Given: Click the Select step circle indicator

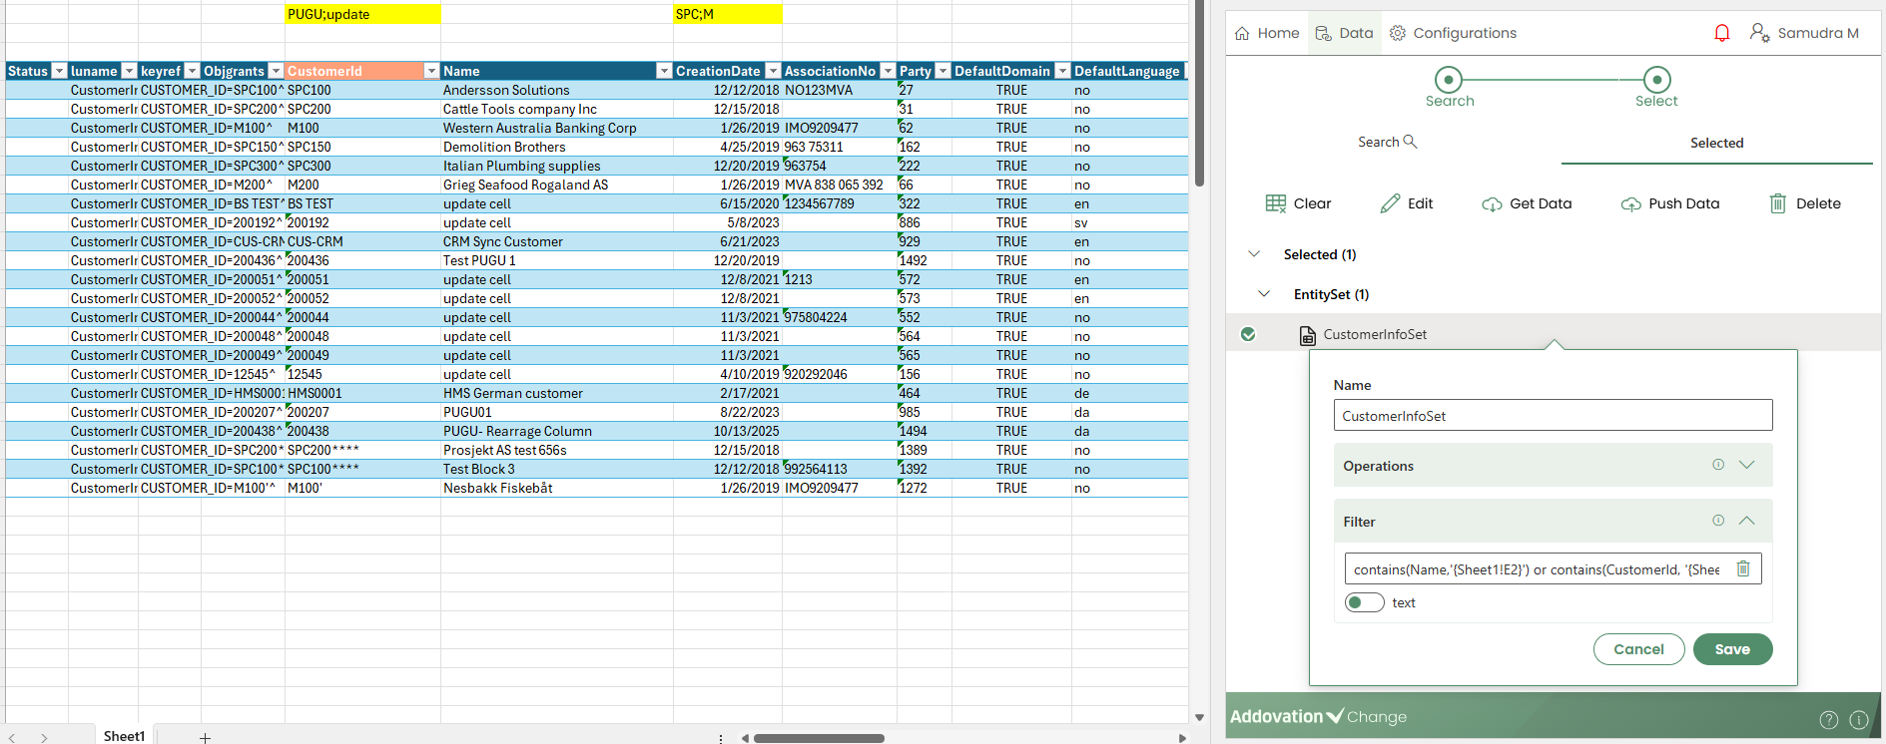Looking at the screenshot, I should [1656, 80].
